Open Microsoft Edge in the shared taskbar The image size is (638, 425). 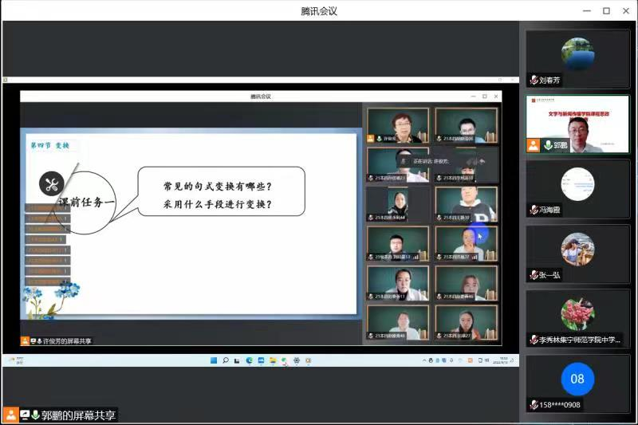tap(249, 360)
